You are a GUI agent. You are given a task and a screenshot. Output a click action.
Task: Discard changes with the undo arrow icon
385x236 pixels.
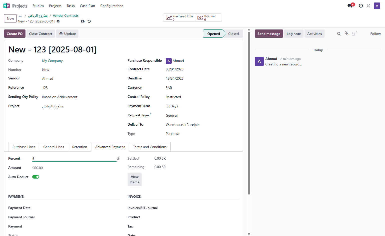click(x=89, y=21)
